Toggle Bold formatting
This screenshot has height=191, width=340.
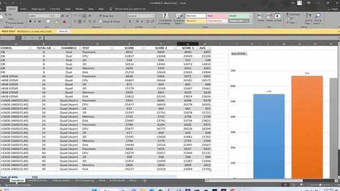(x=30, y=21)
